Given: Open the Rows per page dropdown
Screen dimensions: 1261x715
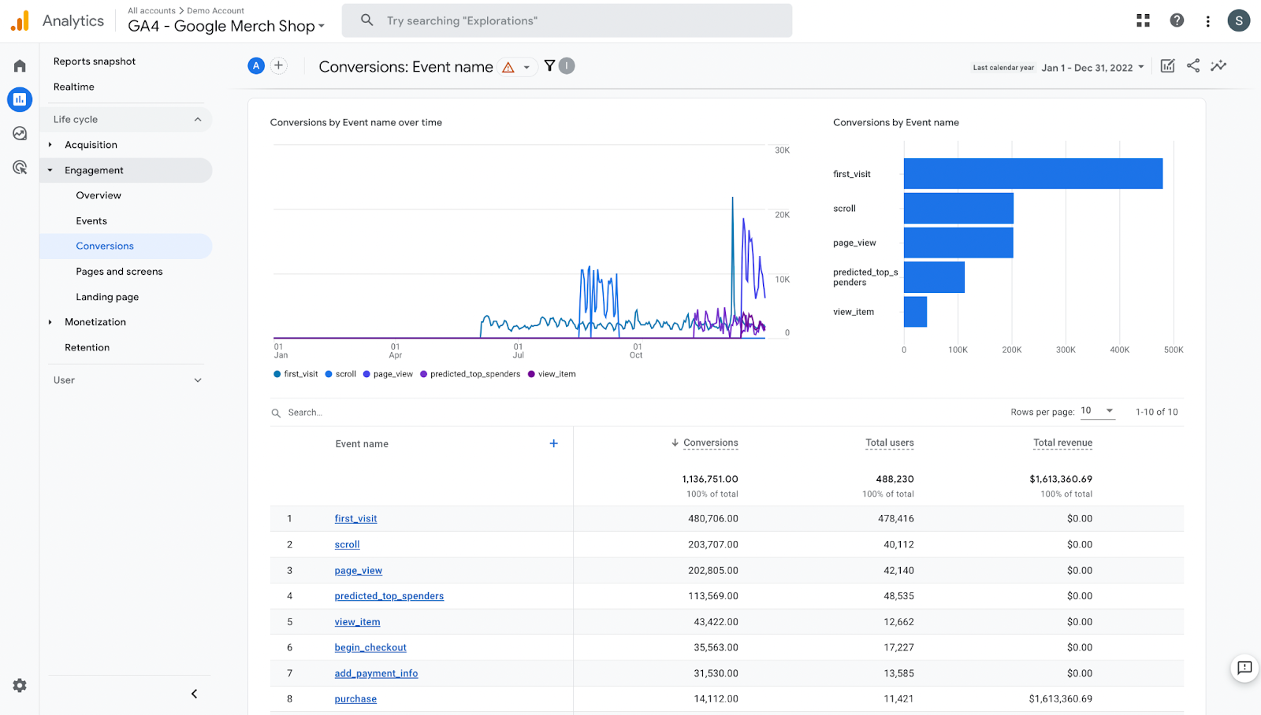Looking at the screenshot, I should click(x=1097, y=411).
